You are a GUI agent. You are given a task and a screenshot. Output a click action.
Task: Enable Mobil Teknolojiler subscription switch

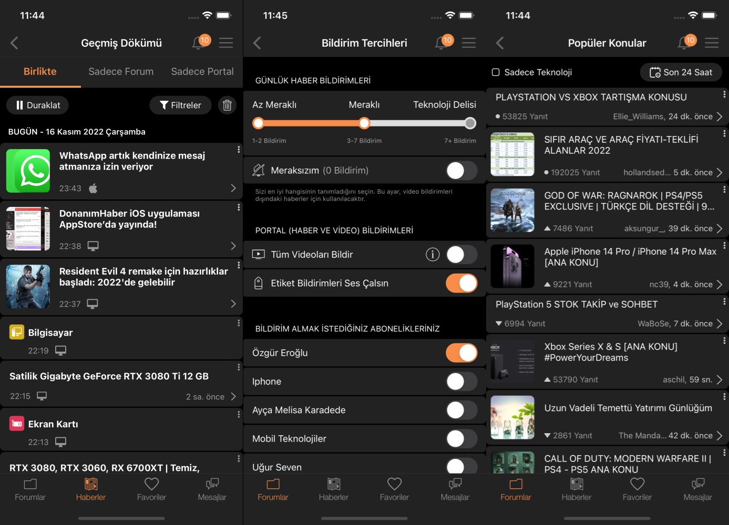pos(461,438)
